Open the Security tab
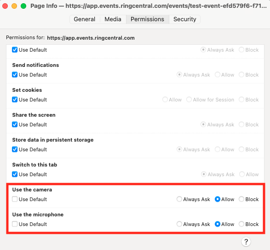Viewport: 270px width, 250px height. [x=184, y=19]
